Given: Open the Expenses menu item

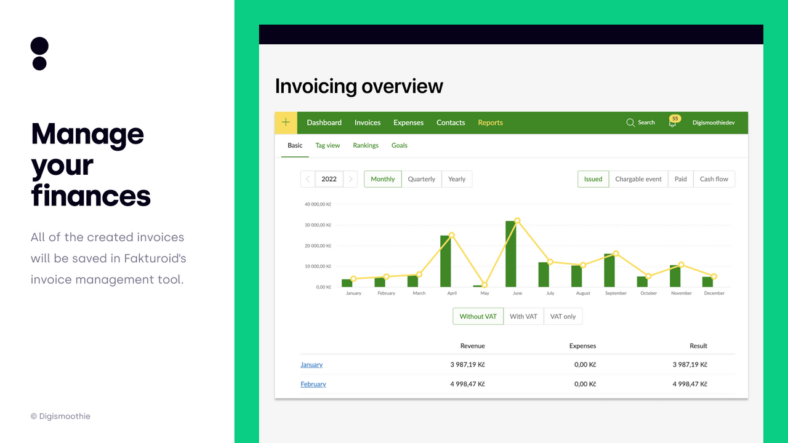Looking at the screenshot, I should click(x=409, y=122).
